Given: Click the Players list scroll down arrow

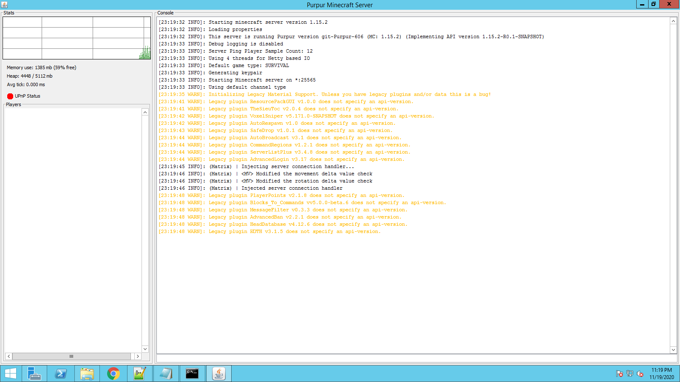Looking at the screenshot, I should click(x=145, y=349).
